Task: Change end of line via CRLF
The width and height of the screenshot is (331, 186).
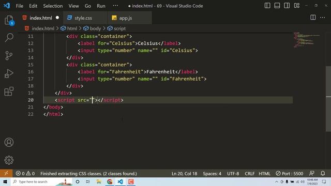Action: pos(249,174)
